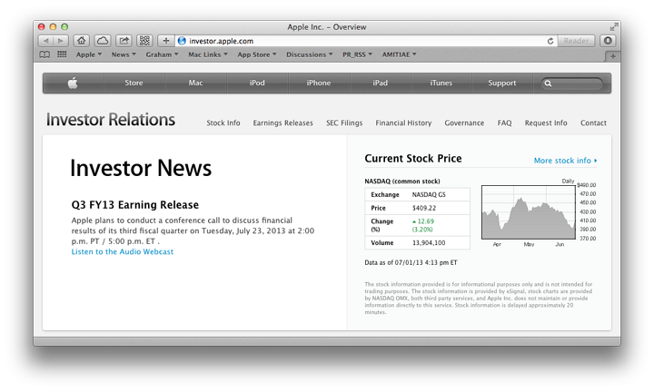Expand the Discussions bookmarks folder
This screenshot has height=392, width=654.
coord(310,54)
